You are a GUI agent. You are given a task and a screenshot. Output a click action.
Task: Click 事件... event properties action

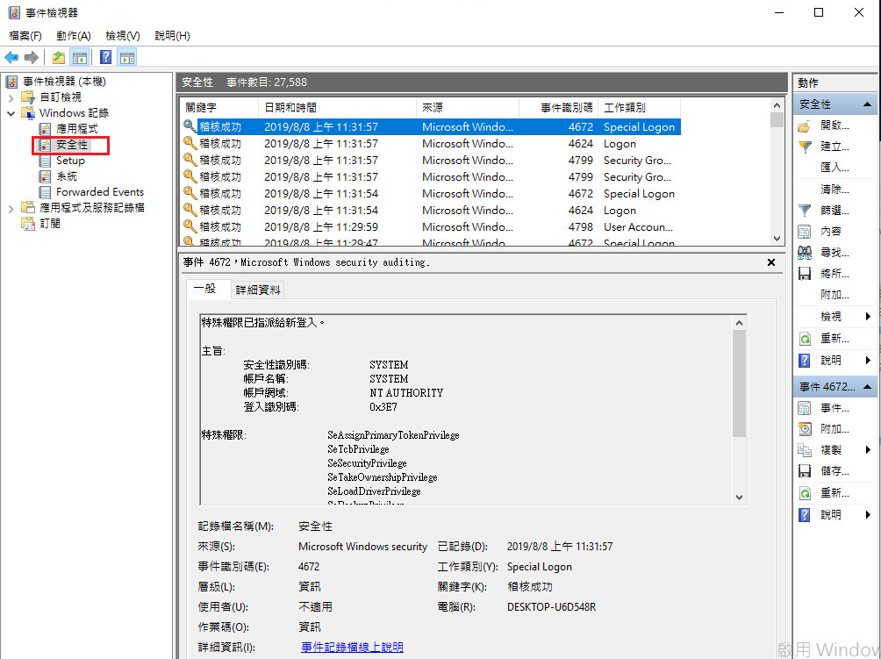[834, 408]
